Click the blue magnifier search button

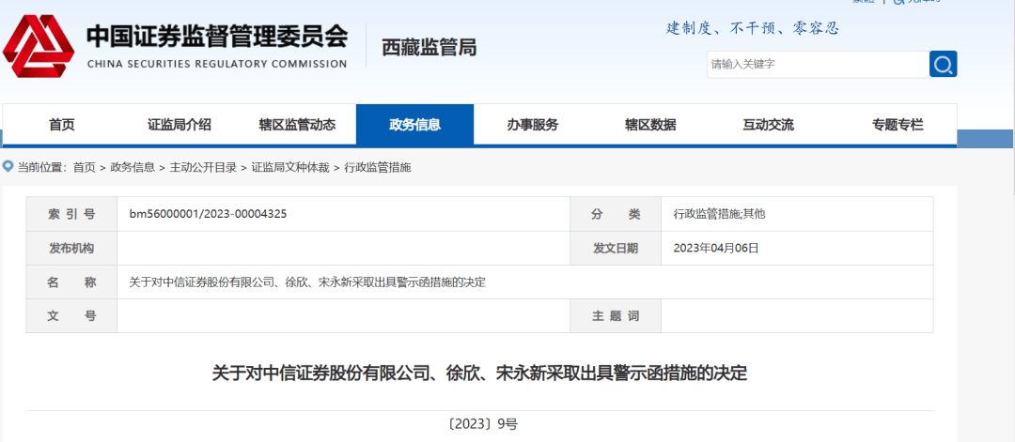point(944,64)
